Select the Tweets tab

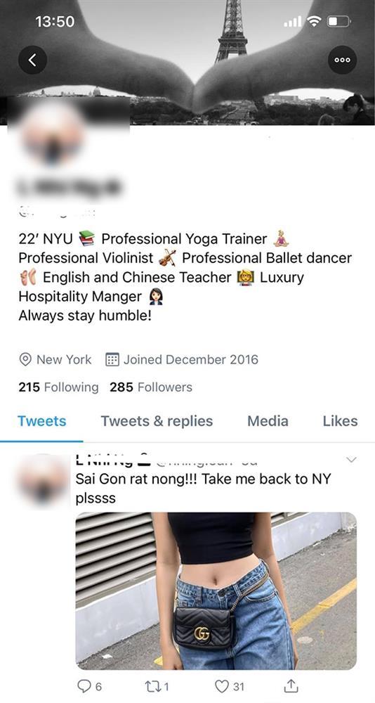tap(41, 421)
